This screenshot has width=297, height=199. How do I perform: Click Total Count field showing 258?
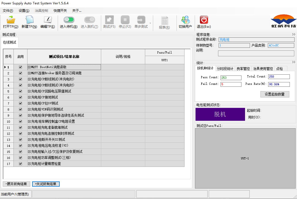279,77
